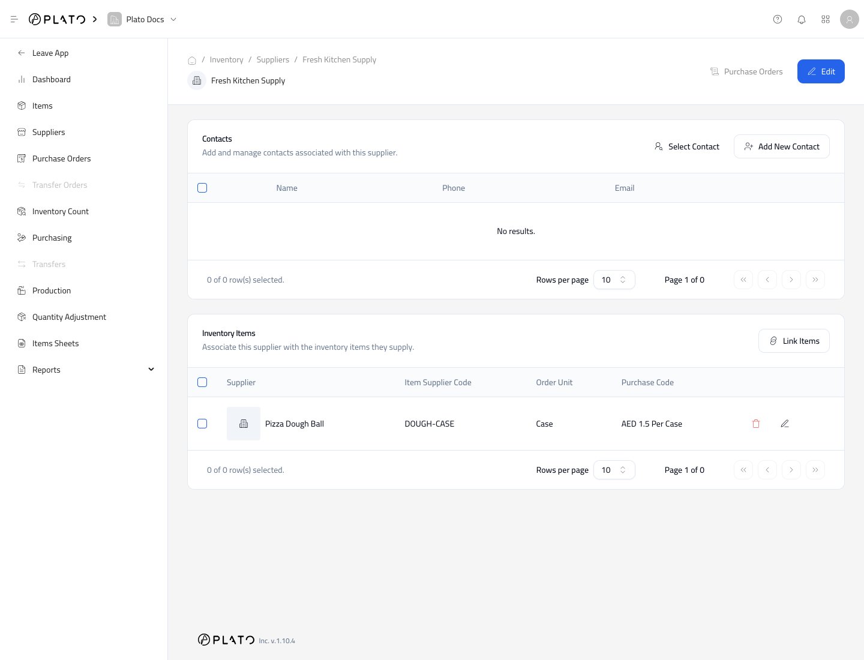Image resolution: width=864 pixels, height=660 pixels.
Task: Click the blue Edit button
Action: tap(821, 71)
